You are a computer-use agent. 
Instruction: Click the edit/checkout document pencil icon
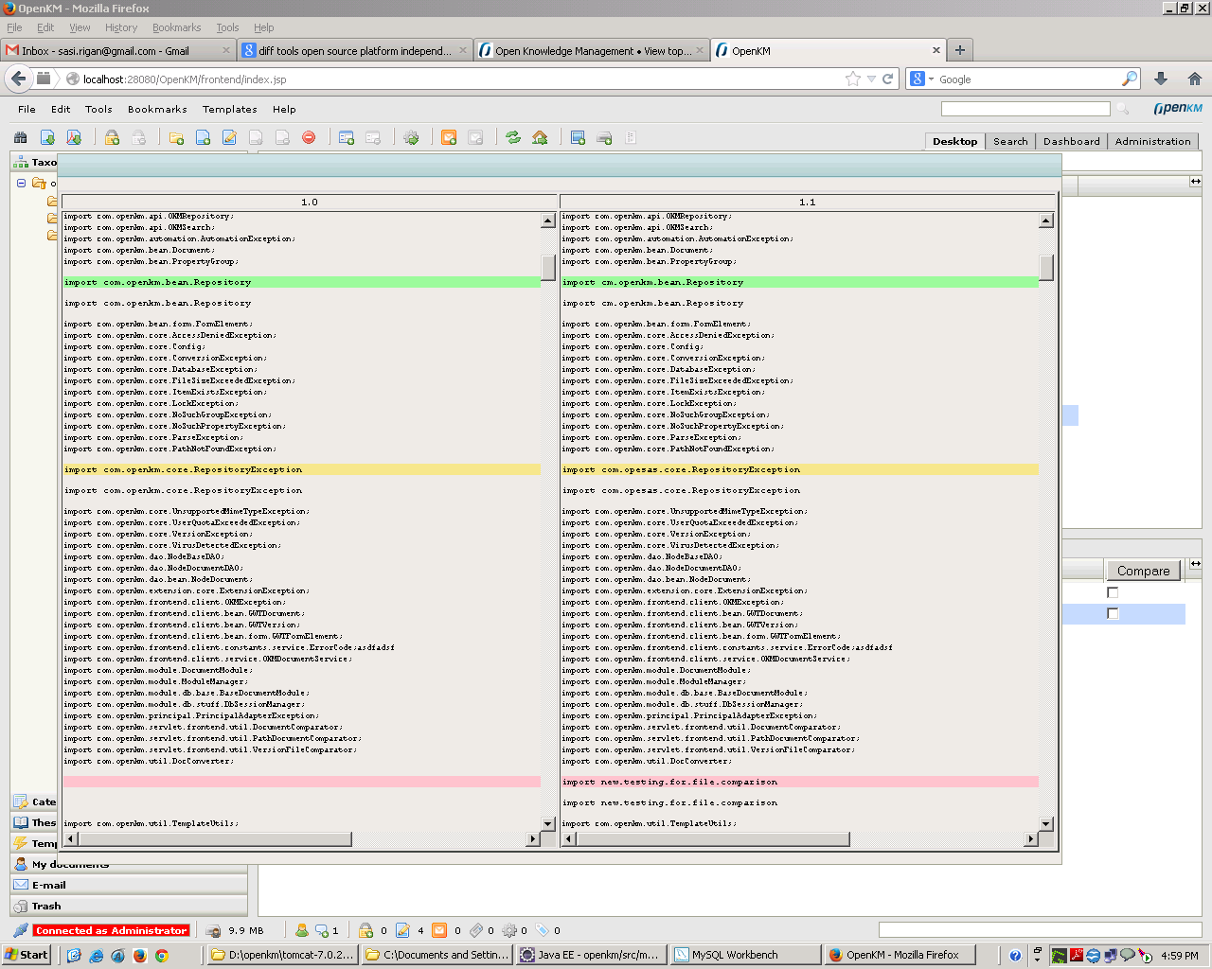(x=229, y=138)
